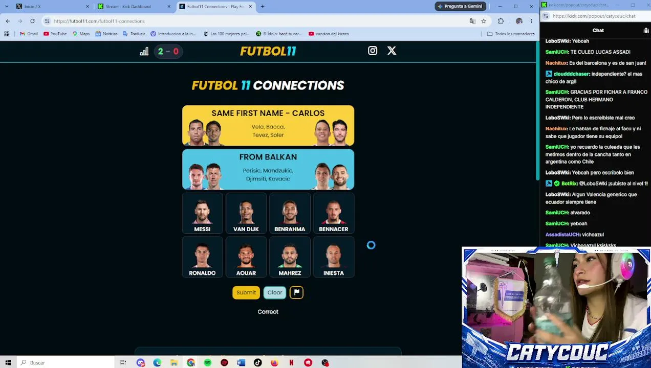This screenshot has height=368, width=651.
Task: Open 'Las 100 mejores pel...' bookmark
Action: (x=226, y=34)
